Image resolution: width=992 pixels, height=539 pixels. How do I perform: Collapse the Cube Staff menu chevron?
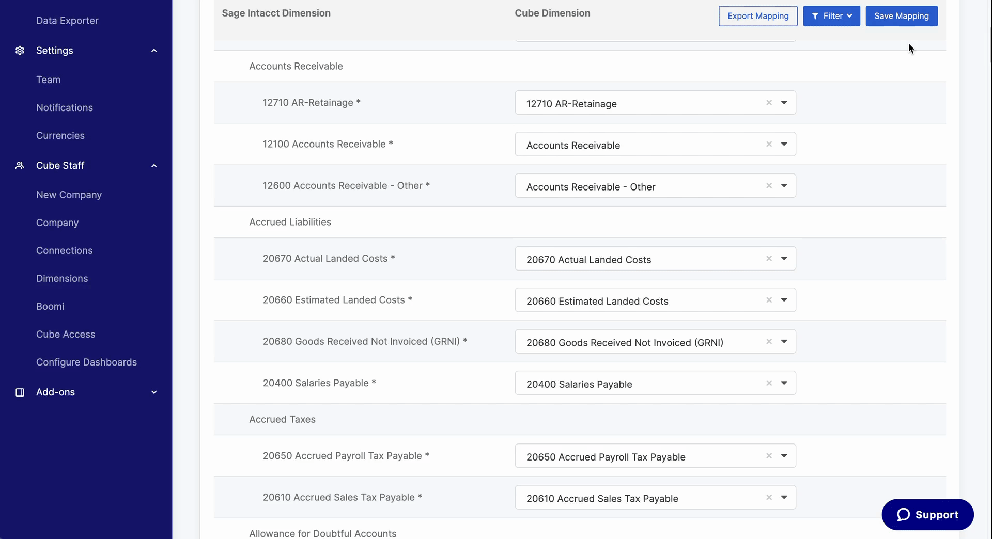point(154,166)
